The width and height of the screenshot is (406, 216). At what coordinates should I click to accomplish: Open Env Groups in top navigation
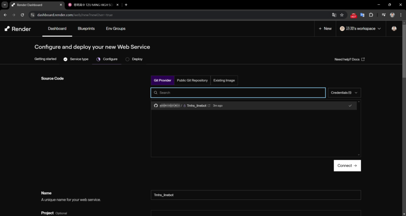[x=115, y=28]
